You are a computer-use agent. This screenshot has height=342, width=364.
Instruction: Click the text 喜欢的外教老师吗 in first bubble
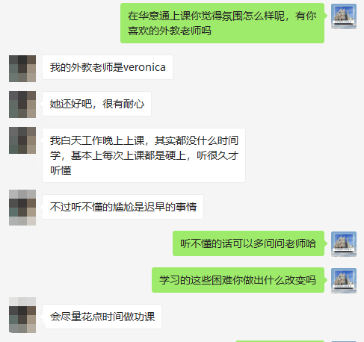[x=170, y=31]
